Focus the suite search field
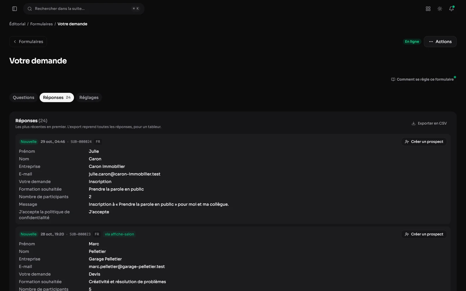This screenshot has height=291, width=466. pos(84,9)
